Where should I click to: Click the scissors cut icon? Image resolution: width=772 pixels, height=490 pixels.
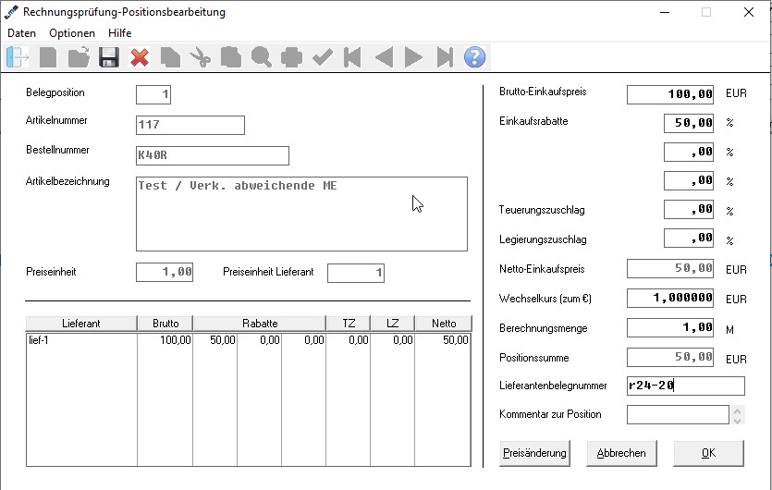click(201, 57)
